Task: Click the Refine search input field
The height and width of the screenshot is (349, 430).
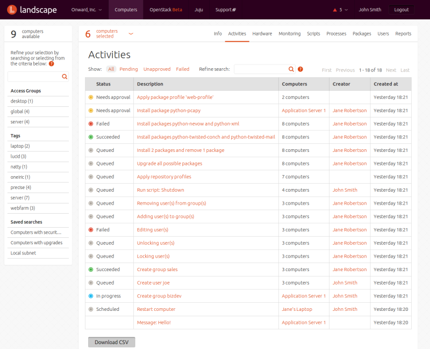Action: [260, 69]
